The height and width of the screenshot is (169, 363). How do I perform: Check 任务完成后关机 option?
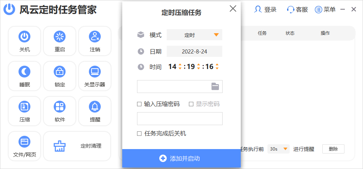(x=139, y=134)
